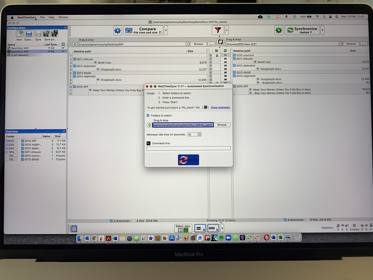Open Google Chrome from the Dock
373x280 pixels.
94,239
